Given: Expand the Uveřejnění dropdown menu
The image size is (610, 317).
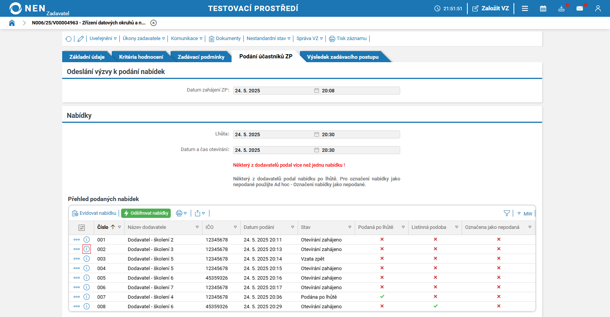Looking at the screenshot, I should pos(103,39).
